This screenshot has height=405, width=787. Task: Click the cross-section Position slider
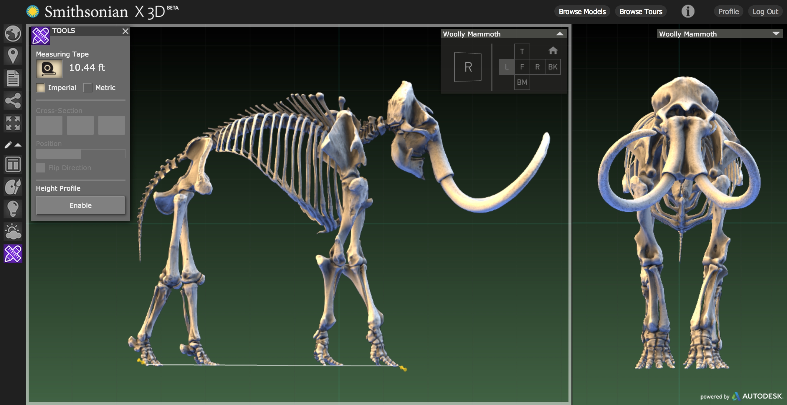80,154
